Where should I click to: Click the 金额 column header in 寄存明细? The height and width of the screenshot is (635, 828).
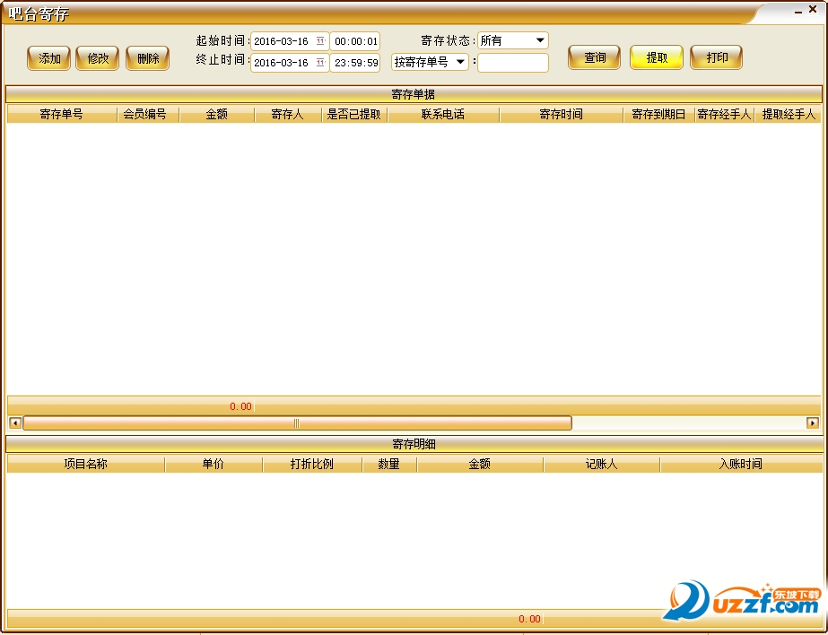pyautogui.click(x=479, y=464)
